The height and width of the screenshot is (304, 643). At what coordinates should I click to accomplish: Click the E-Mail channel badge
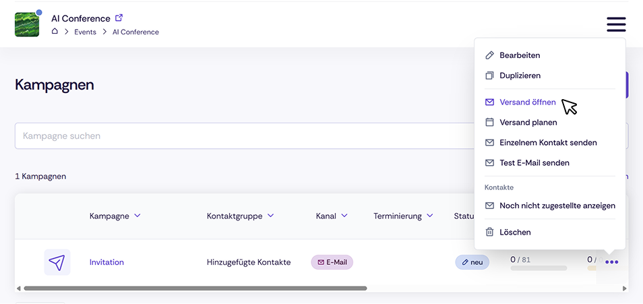[x=332, y=262]
